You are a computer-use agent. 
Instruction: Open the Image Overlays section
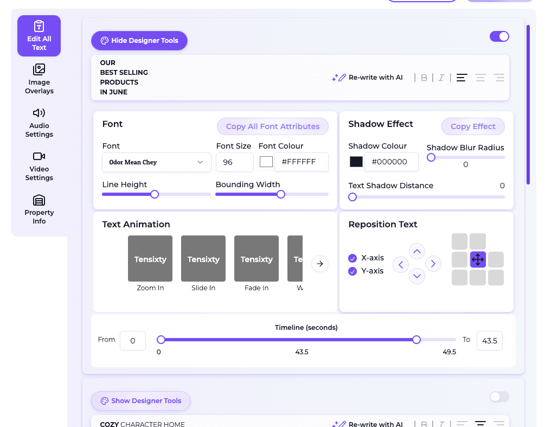coord(39,79)
